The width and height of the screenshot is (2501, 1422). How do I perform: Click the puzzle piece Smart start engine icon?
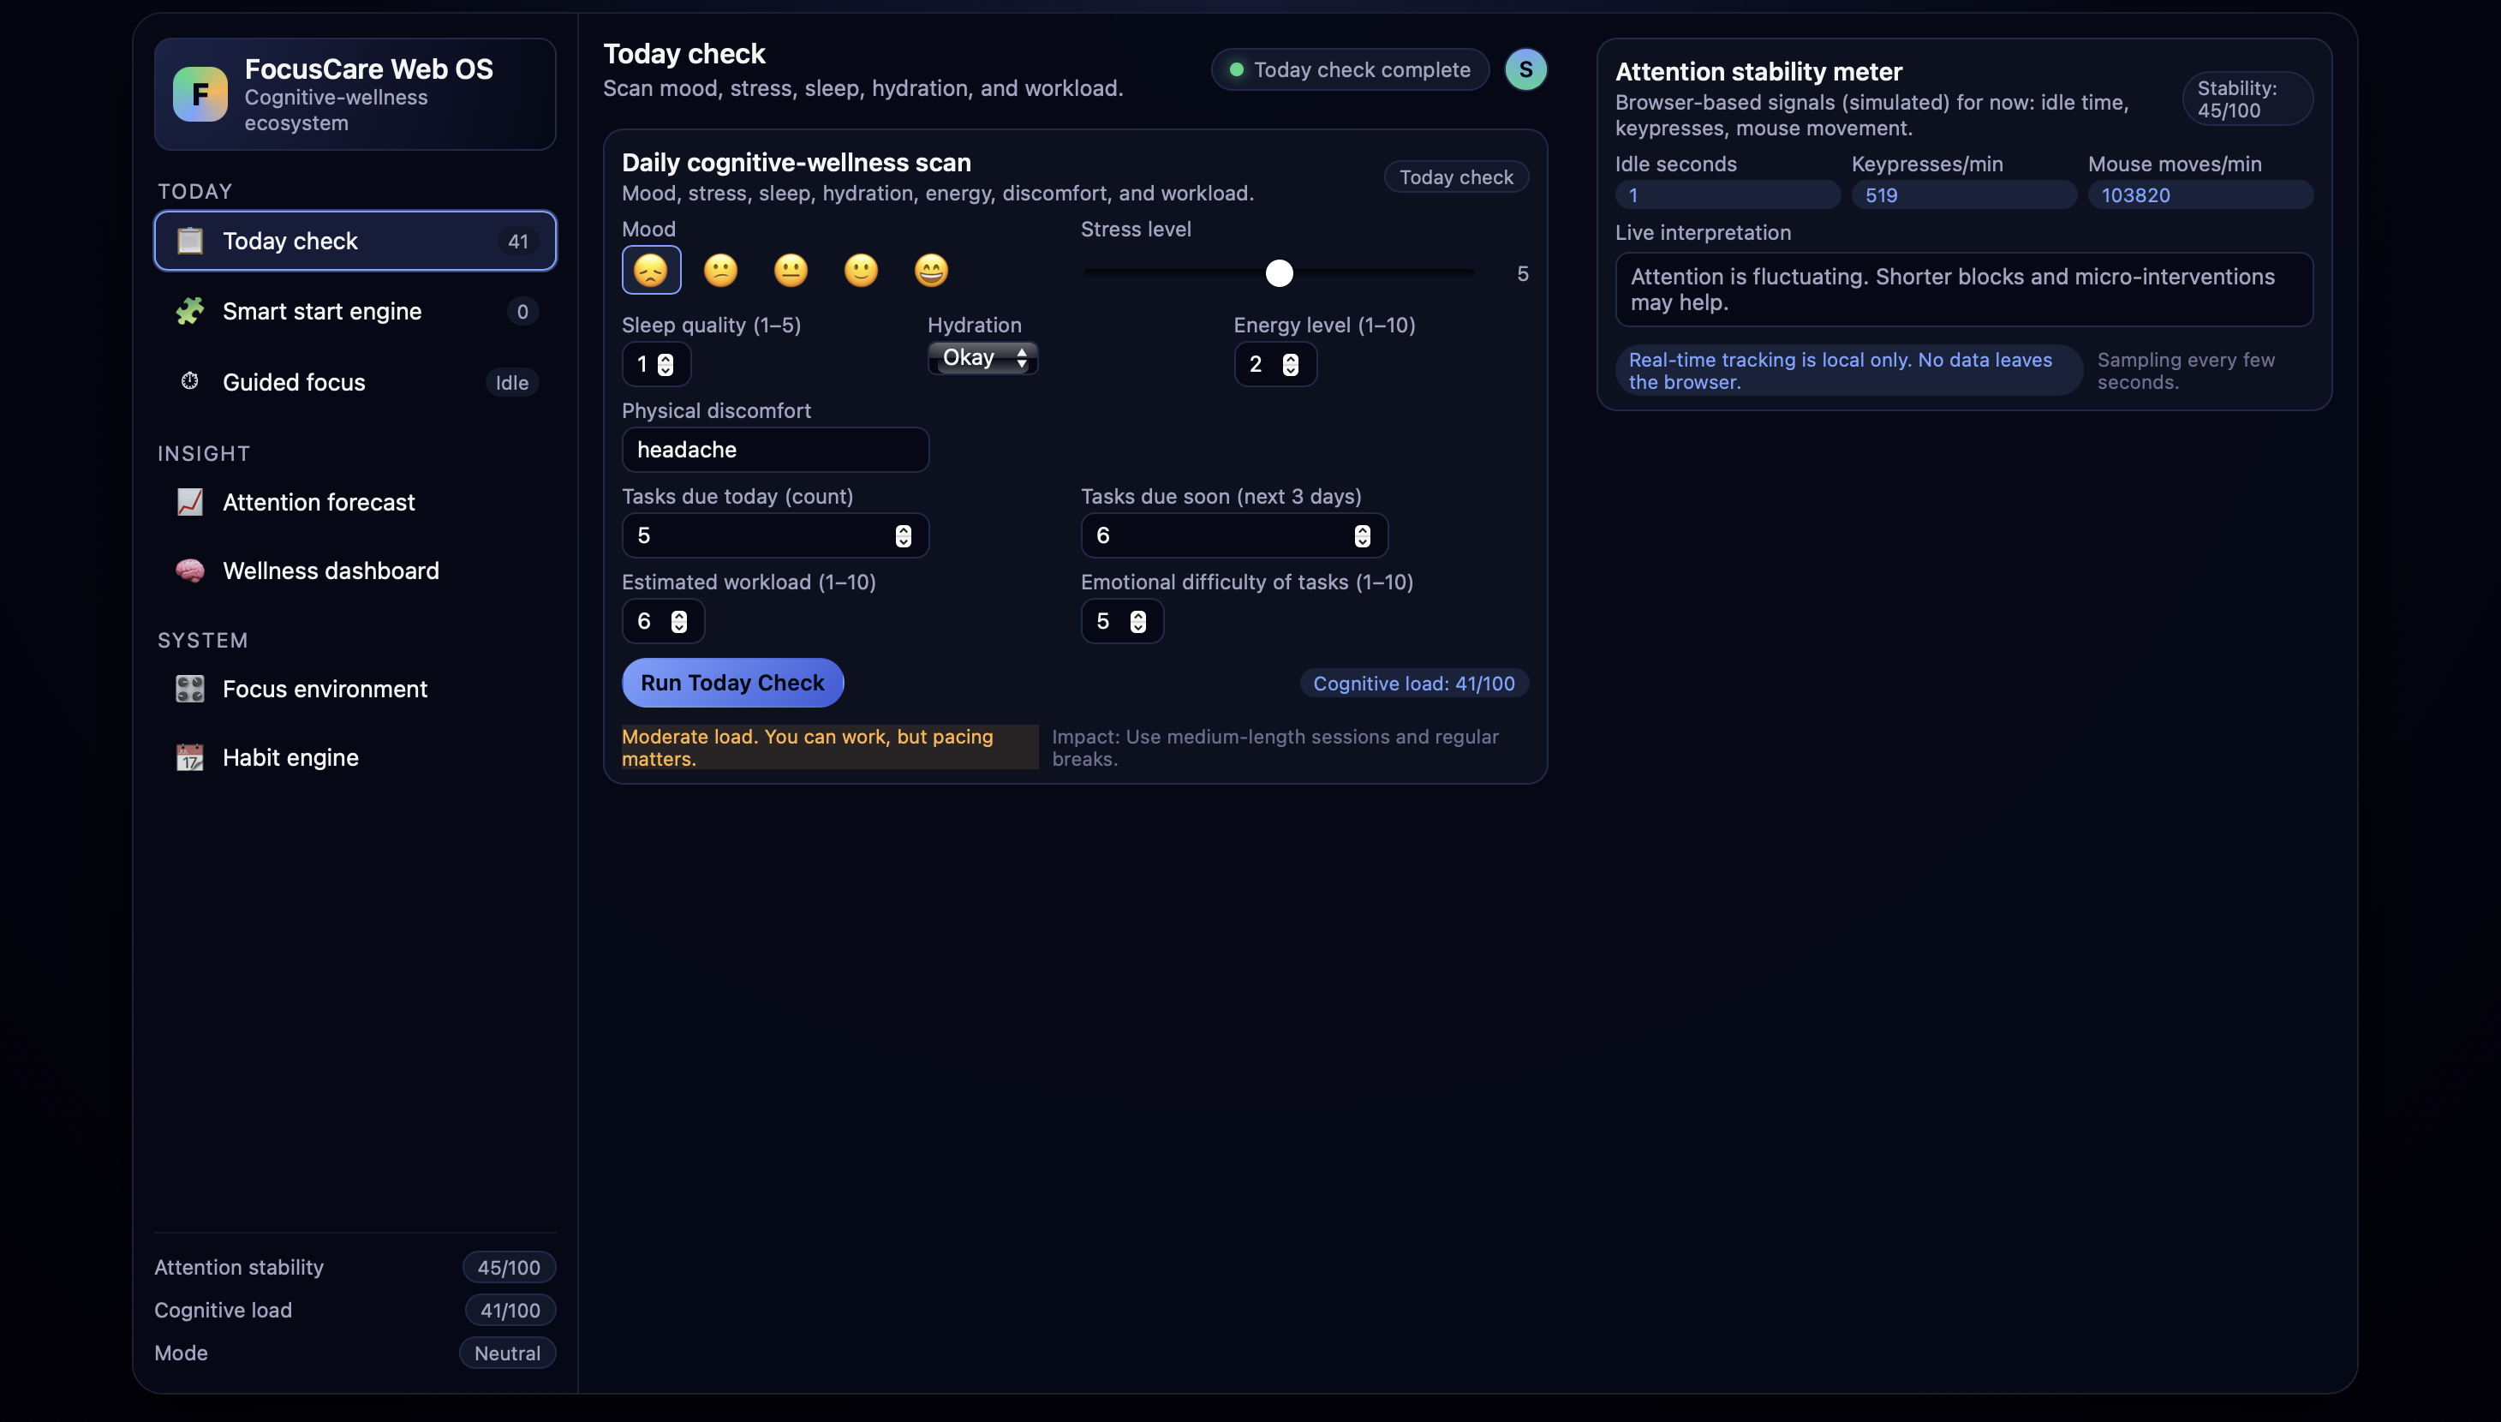[189, 311]
